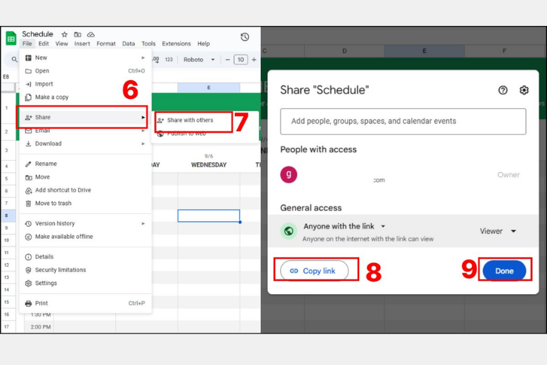Choose Open from File menu

[85, 71]
